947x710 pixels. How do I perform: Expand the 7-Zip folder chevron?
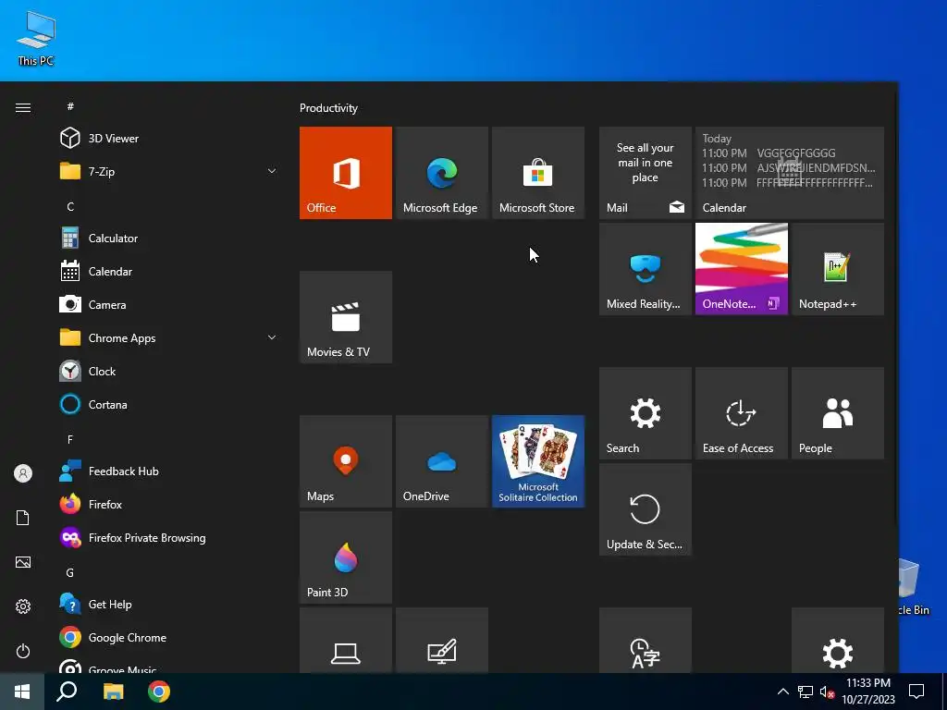coord(272,171)
